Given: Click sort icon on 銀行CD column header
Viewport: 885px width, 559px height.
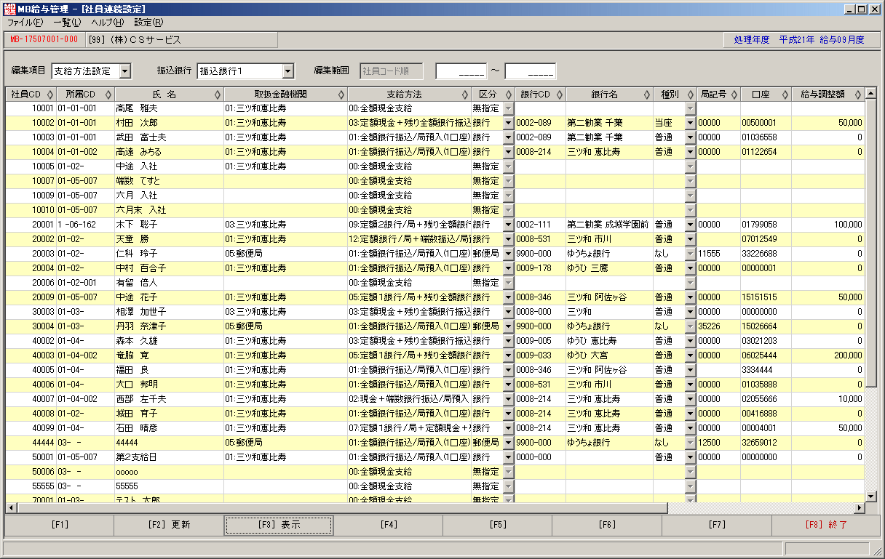Looking at the screenshot, I should (560, 94).
